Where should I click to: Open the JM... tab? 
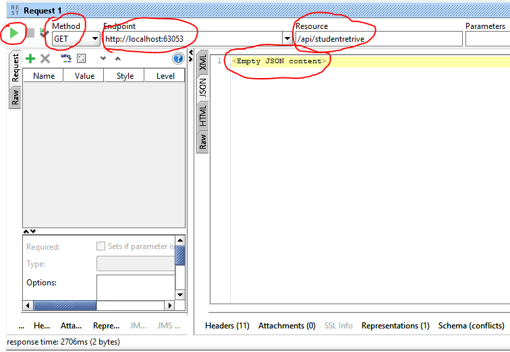click(x=138, y=325)
